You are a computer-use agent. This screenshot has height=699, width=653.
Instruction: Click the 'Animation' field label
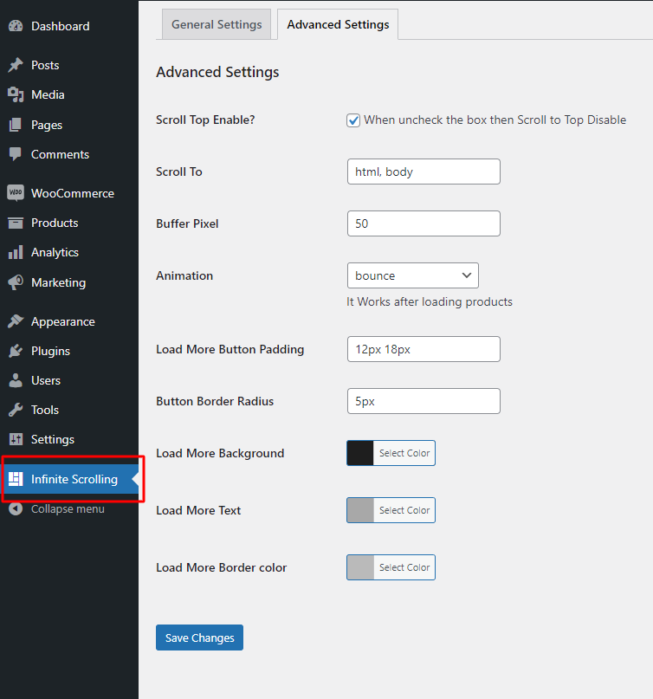184,275
